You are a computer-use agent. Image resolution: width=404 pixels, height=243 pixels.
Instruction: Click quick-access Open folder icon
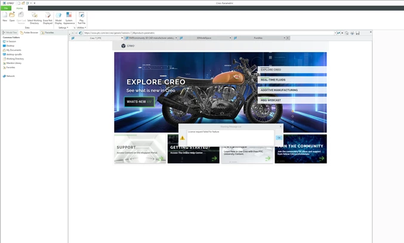point(23,3)
